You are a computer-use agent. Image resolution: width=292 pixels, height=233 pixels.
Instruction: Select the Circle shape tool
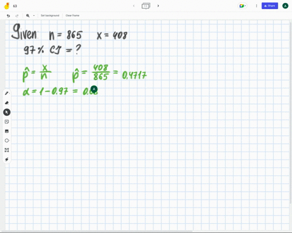(7, 141)
